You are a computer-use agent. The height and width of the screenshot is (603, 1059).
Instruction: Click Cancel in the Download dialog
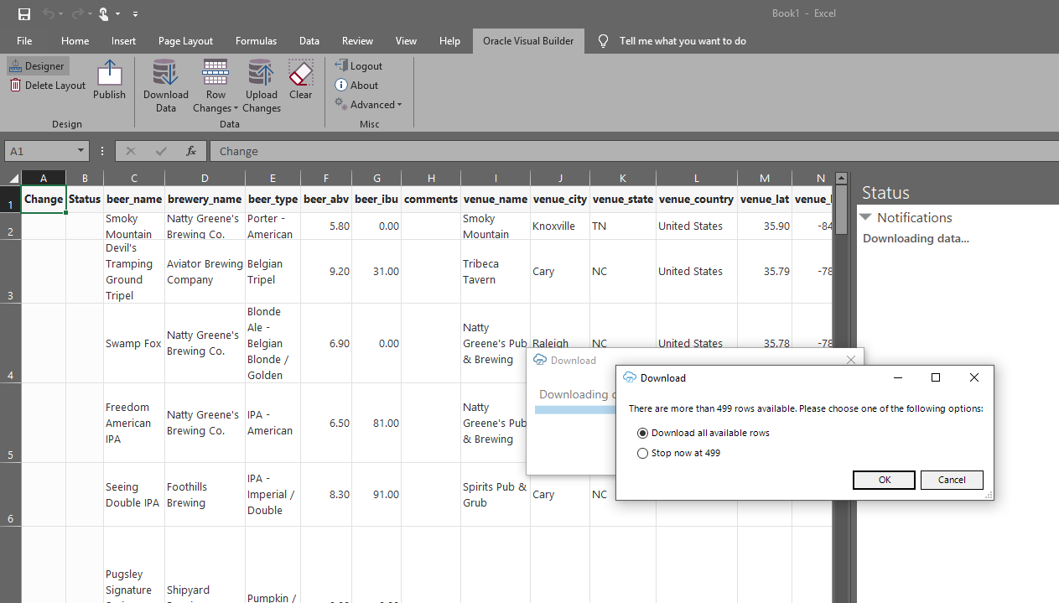pos(952,480)
